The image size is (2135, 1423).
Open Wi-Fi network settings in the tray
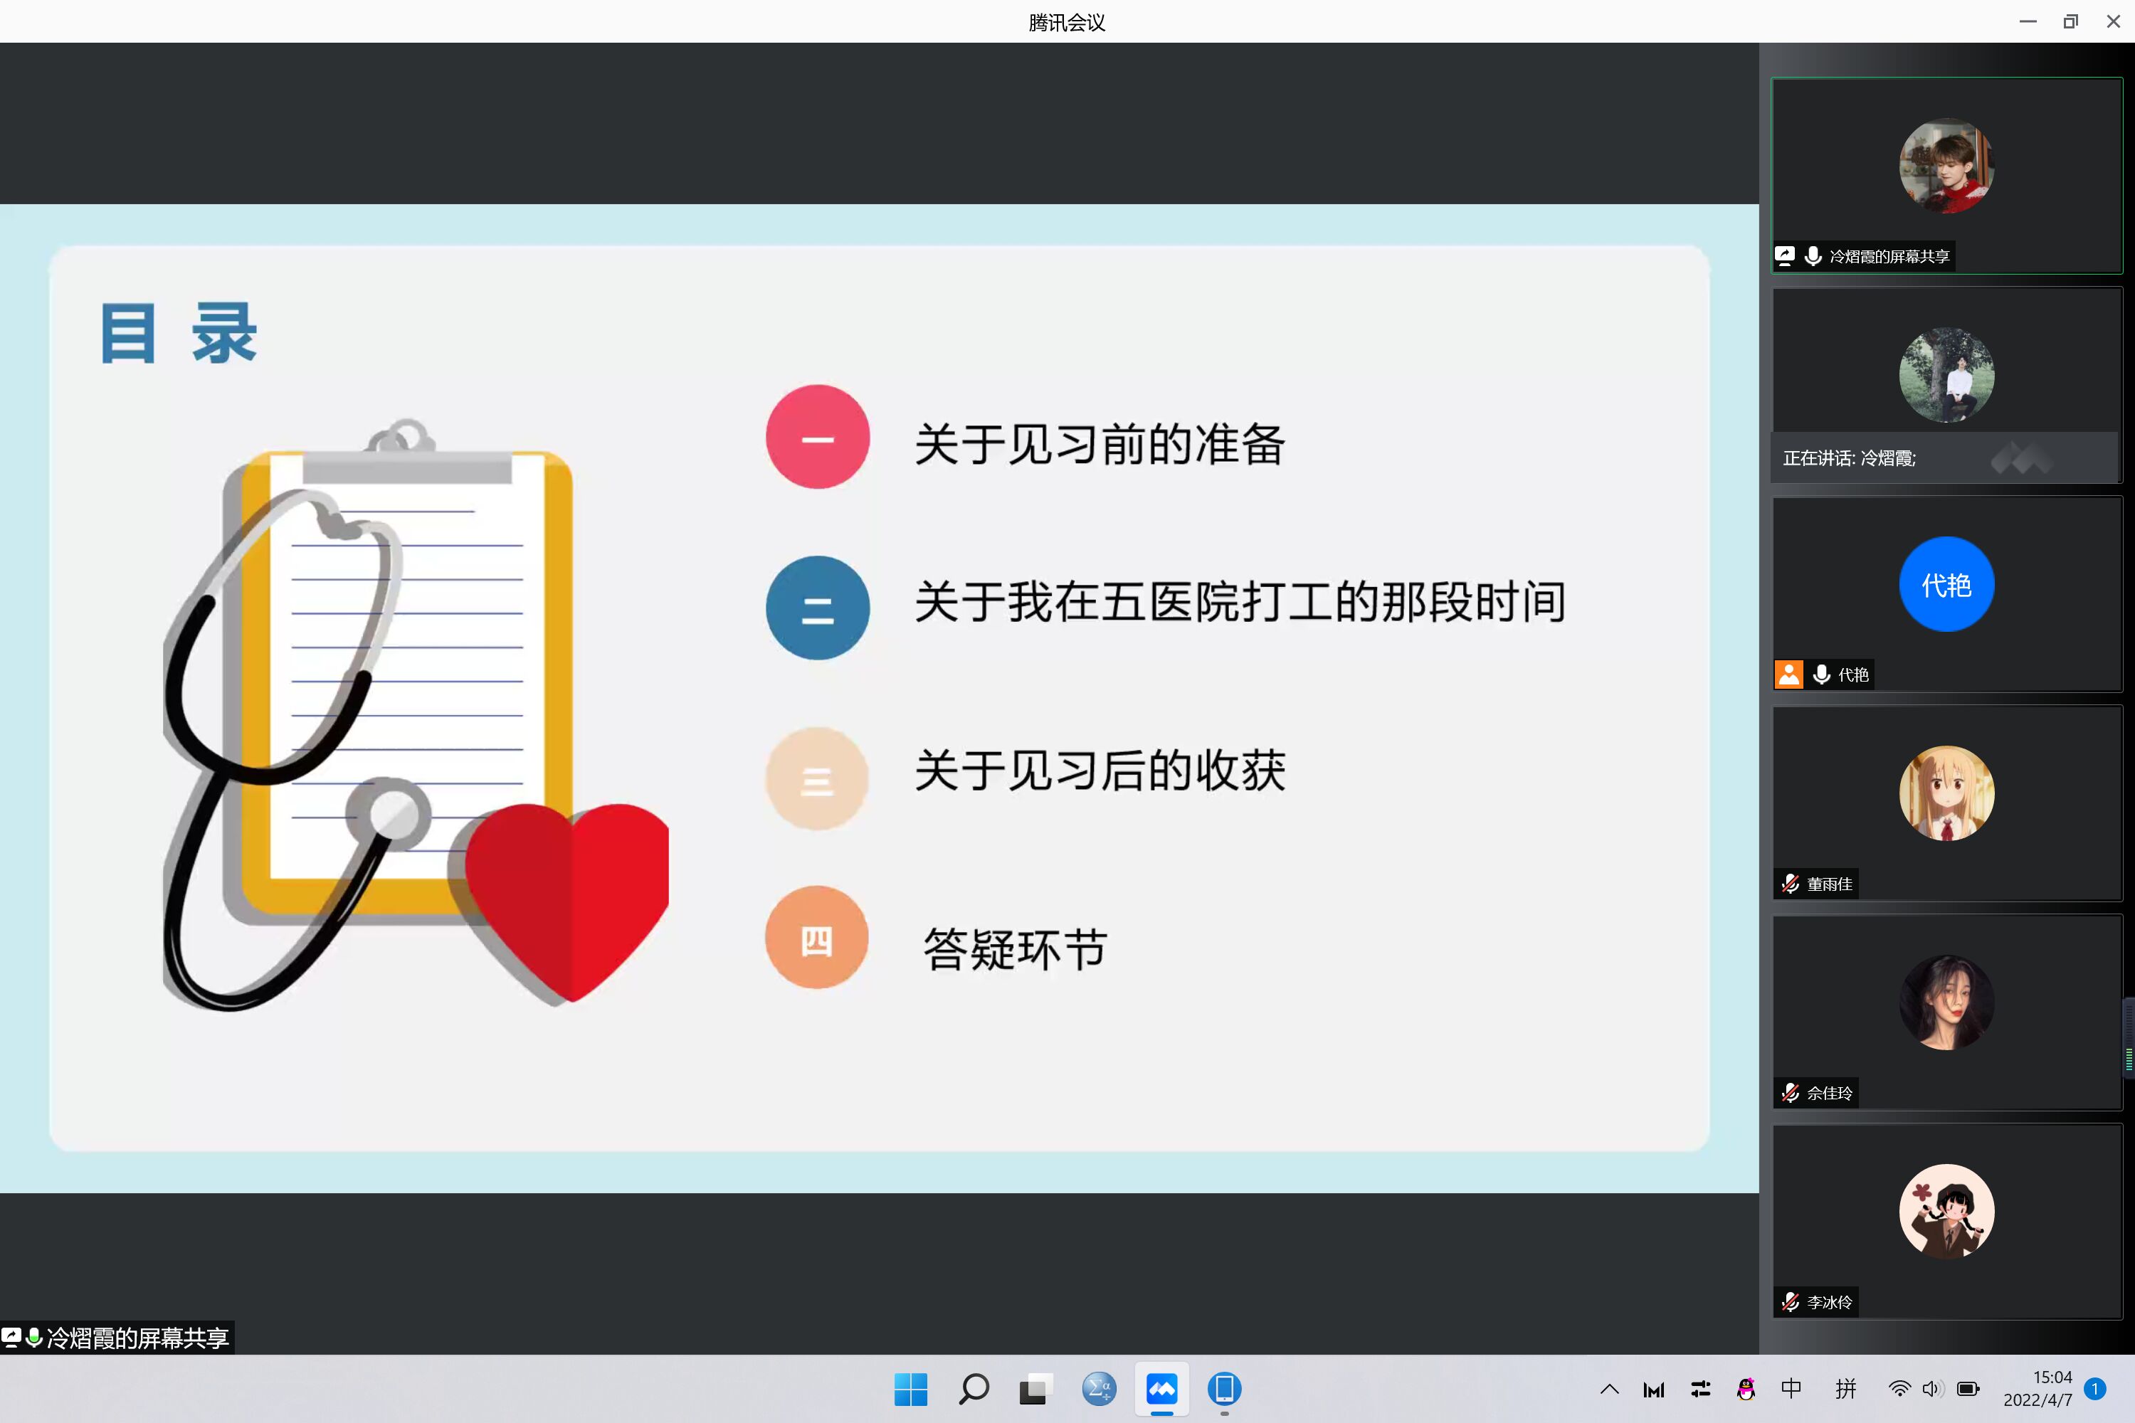(1899, 1389)
